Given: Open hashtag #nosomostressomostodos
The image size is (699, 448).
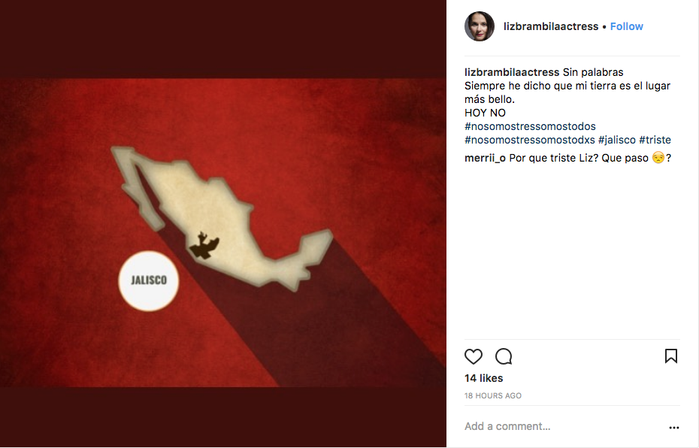Looking at the screenshot, I should (x=530, y=126).
